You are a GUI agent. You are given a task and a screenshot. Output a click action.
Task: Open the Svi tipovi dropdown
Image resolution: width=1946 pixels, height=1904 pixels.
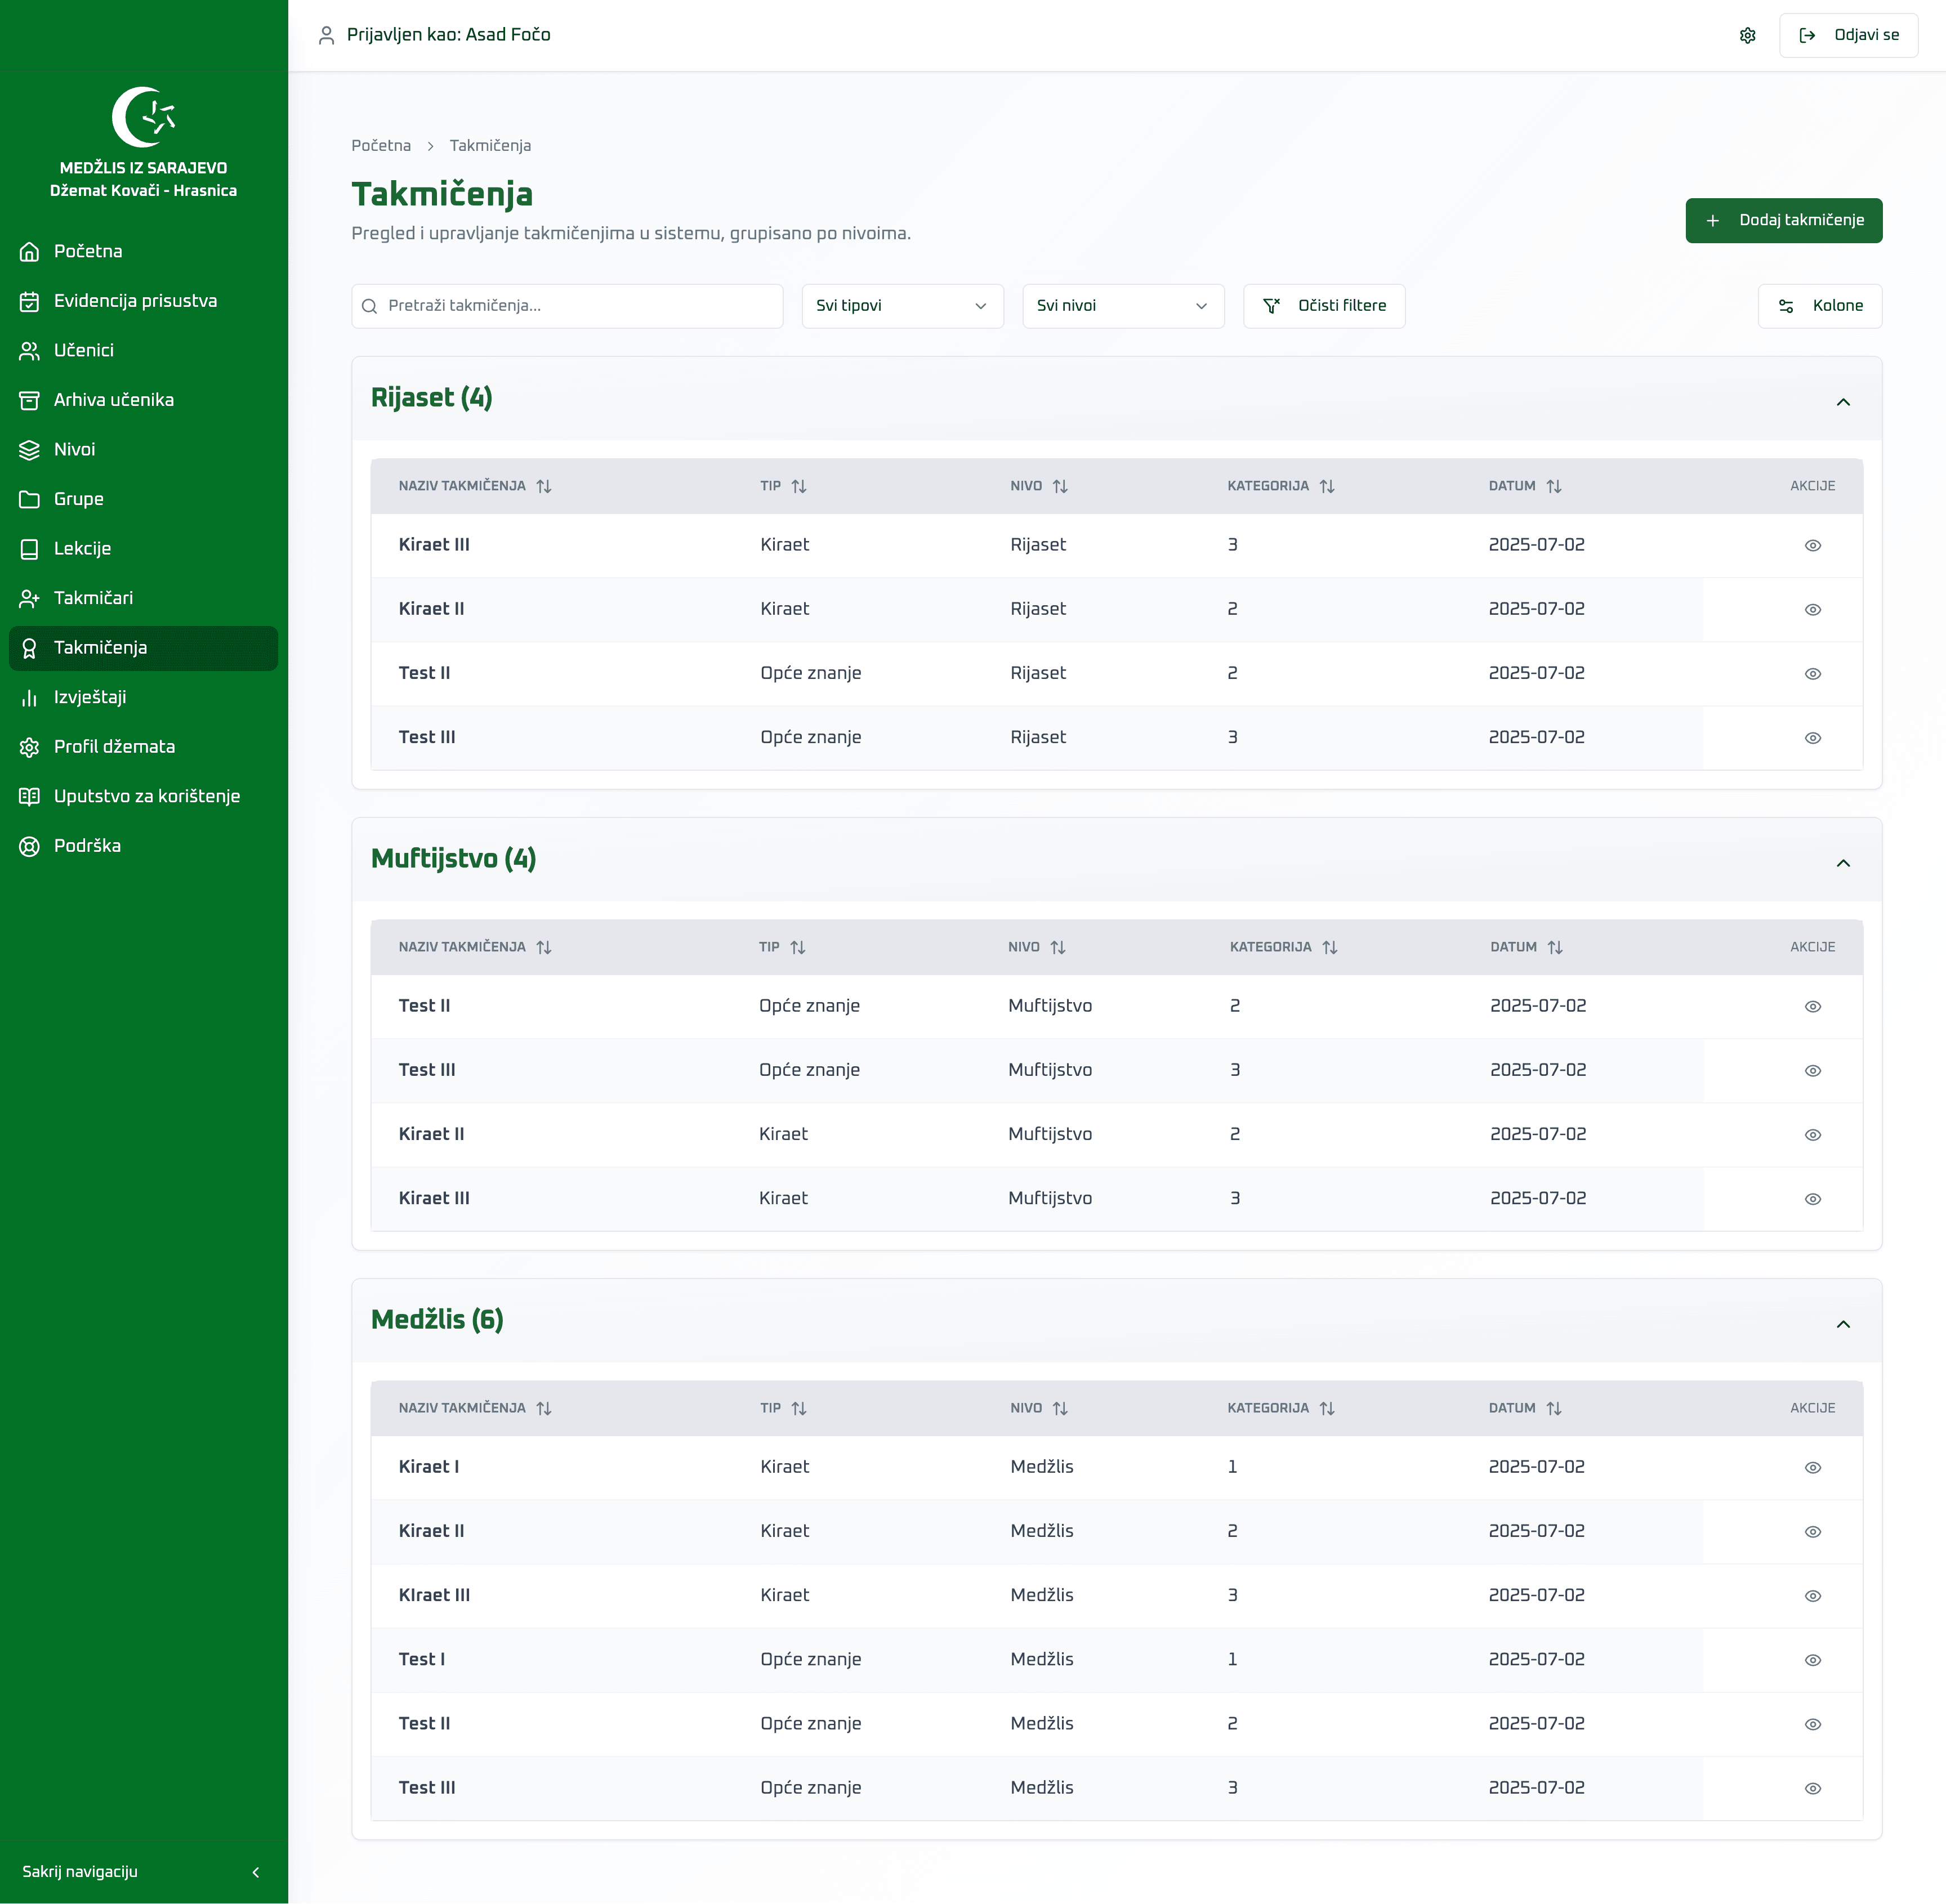902,306
